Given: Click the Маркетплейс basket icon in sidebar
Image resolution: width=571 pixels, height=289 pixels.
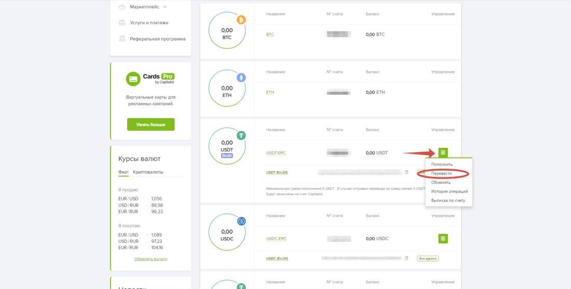Looking at the screenshot, I should [x=122, y=7].
